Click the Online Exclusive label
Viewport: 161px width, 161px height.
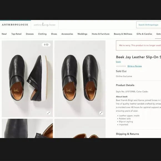[x=124, y=76]
